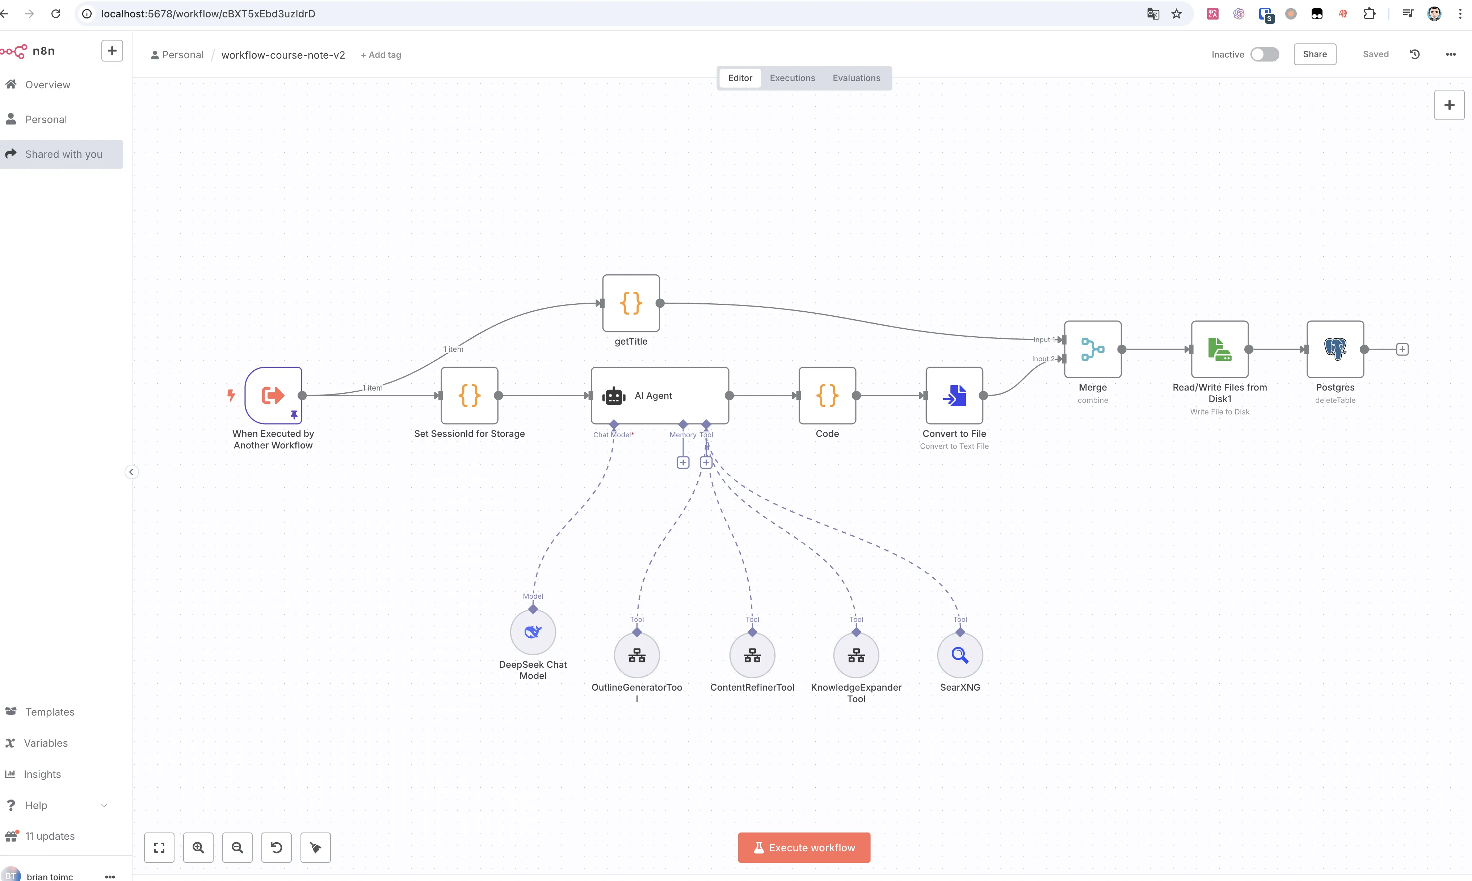The height and width of the screenshot is (881, 1472).
Task: Click the Share button
Action: click(1314, 54)
